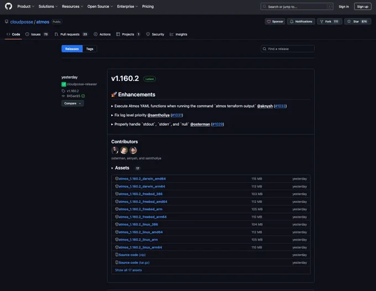This screenshot has height=291, width=376.
Task: Expand the Execute Atmos YAML functions entry
Action: coord(112,106)
